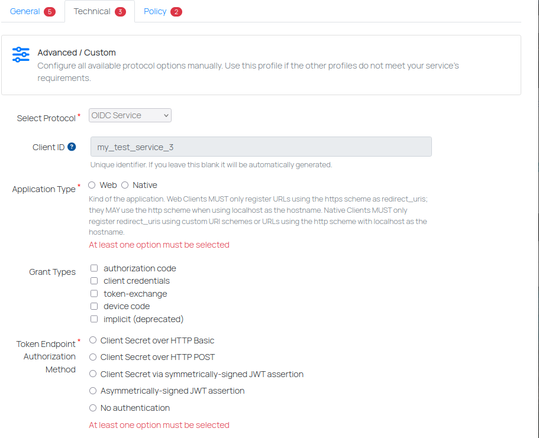Click the red badge on Technical tab
The height and width of the screenshot is (438, 539).
[x=120, y=12]
